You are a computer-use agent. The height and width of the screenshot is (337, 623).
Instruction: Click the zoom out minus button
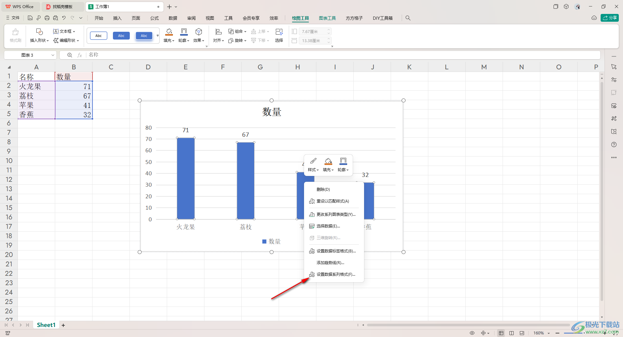(557, 333)
